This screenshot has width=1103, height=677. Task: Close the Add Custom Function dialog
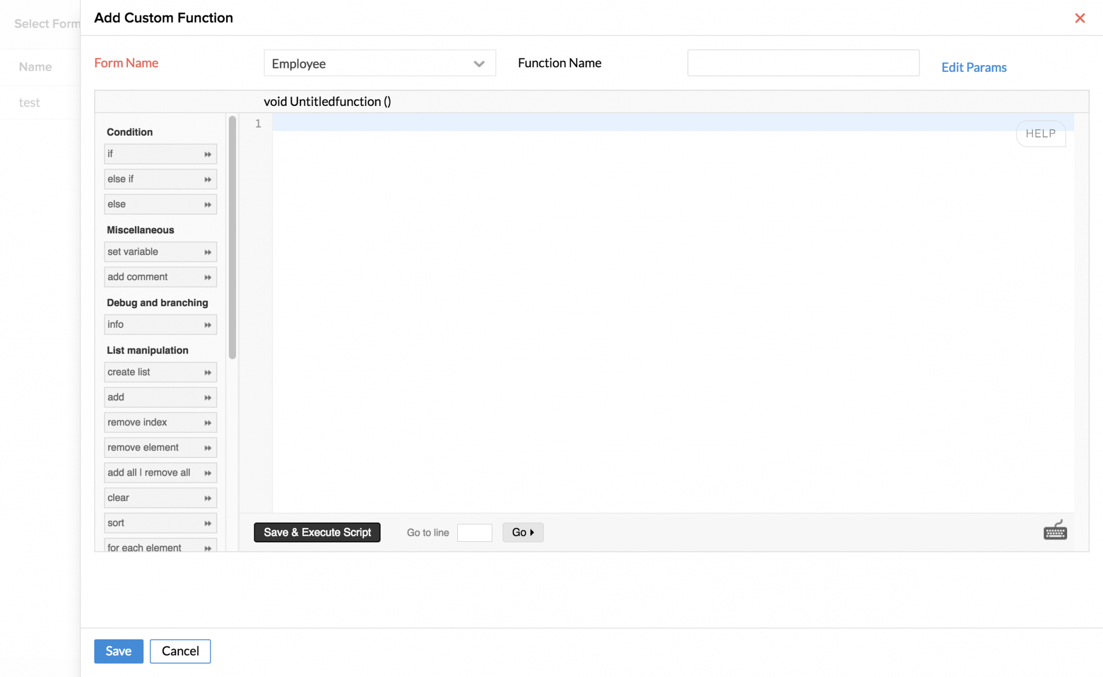tap(1079, 18)
